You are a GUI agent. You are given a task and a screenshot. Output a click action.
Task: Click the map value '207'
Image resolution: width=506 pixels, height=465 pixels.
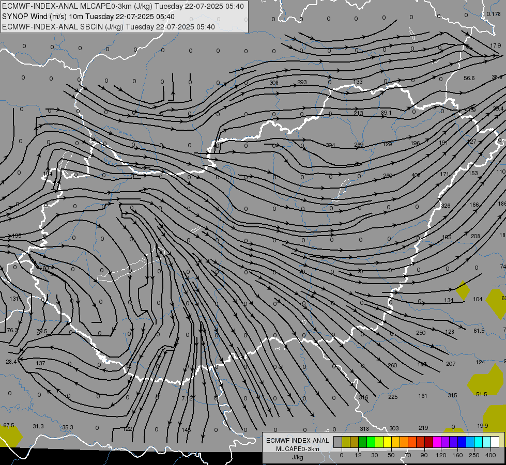[x=451, y=364]
